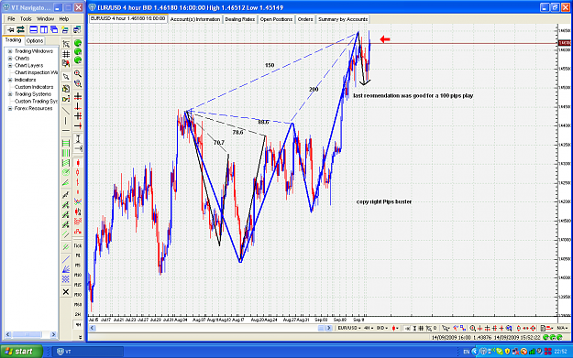Click the yellow shield security tray icon
573x358 pixels.
coord(507,352)
